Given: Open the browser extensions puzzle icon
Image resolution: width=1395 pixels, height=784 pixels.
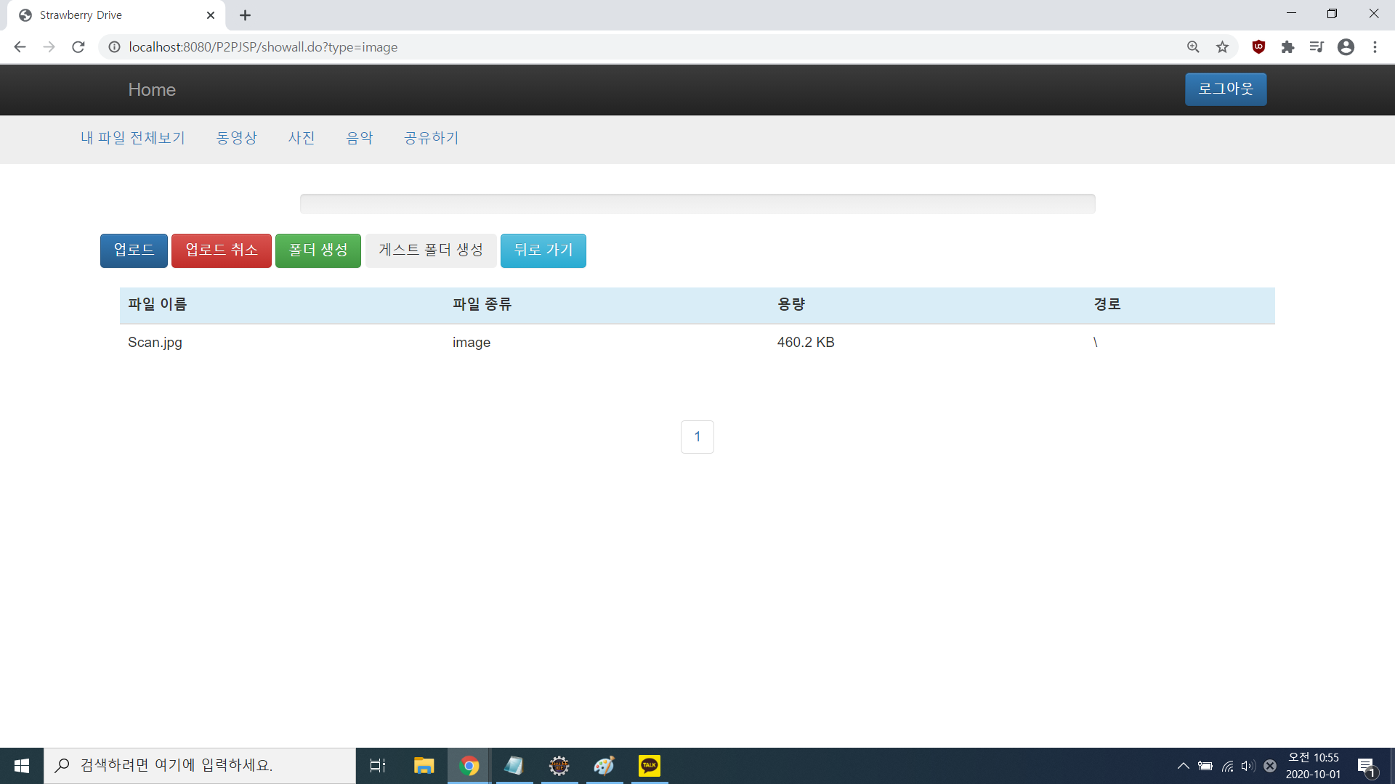Looking at the screenshot, I should pyautogui.click(x=1288, y=46).
